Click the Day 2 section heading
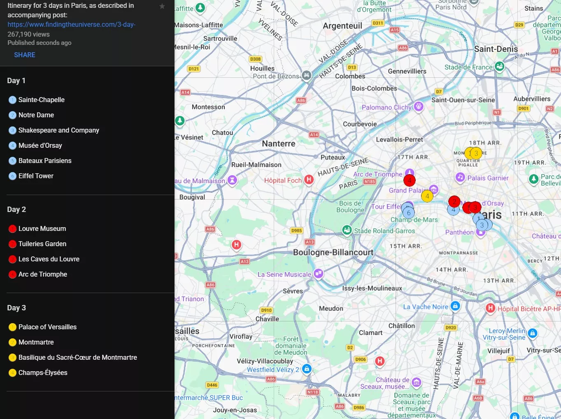The image size is (561, 419). (x=16, y=209)
